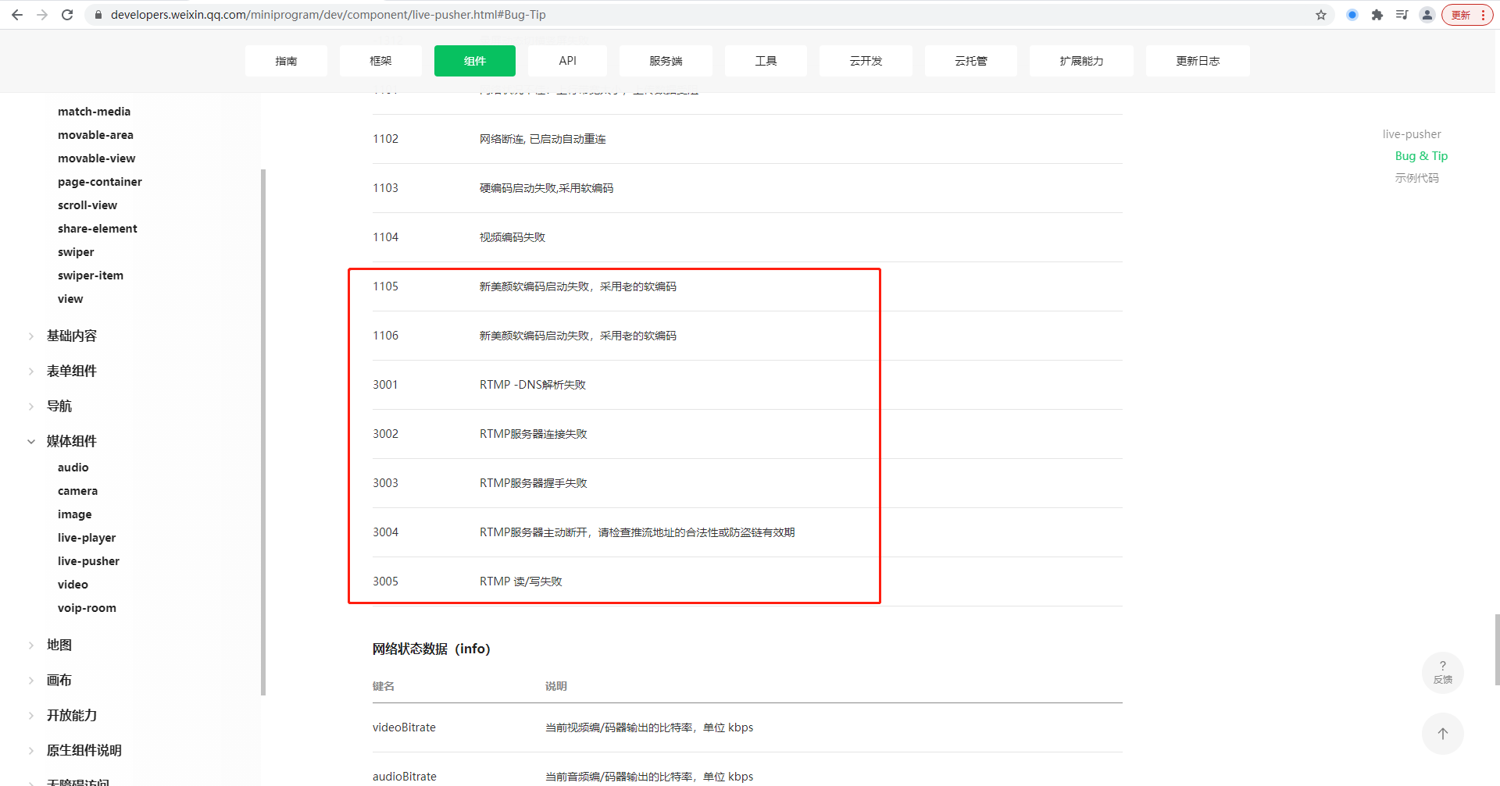Viewport: 1500px width, 786px height.
Task: Open the 云托管 navigation tab
Action: [971, 61]
